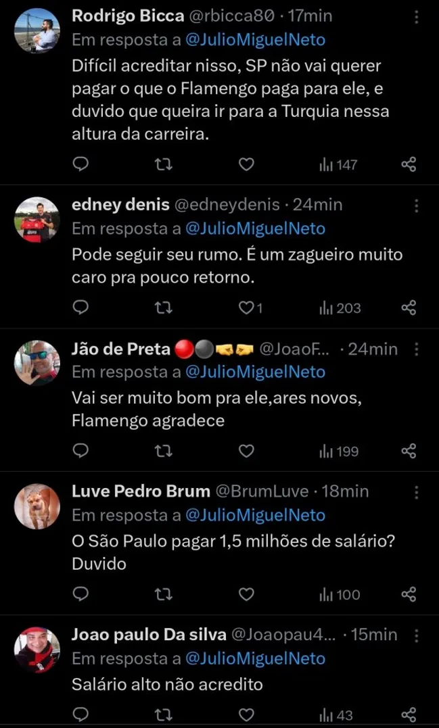Click the retweet icon under edney denis's reply

[x=163, y=308]
